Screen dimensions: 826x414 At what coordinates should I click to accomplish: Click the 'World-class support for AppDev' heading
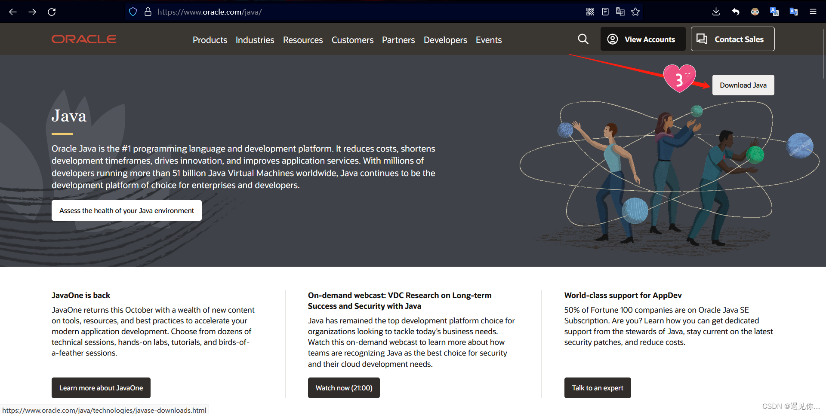[623, 295]
